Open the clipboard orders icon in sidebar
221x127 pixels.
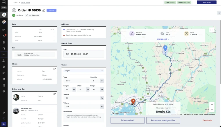(4, 42)
